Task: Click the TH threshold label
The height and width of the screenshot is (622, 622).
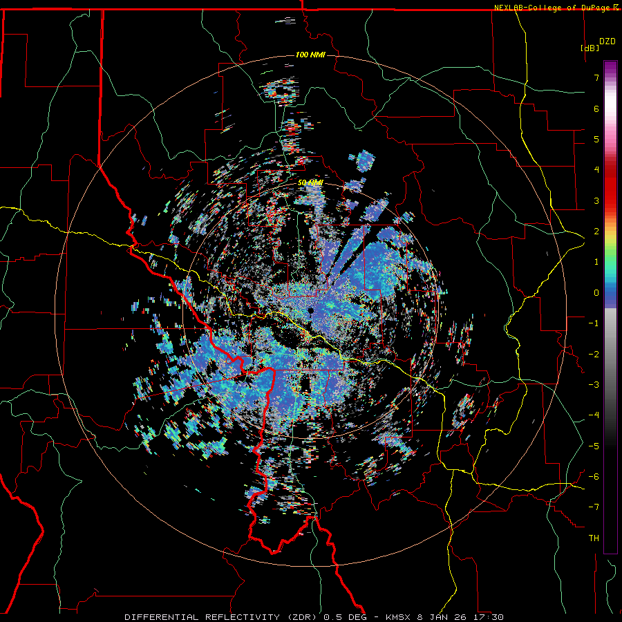Action: pyautogui.click(x=594, y=538)
